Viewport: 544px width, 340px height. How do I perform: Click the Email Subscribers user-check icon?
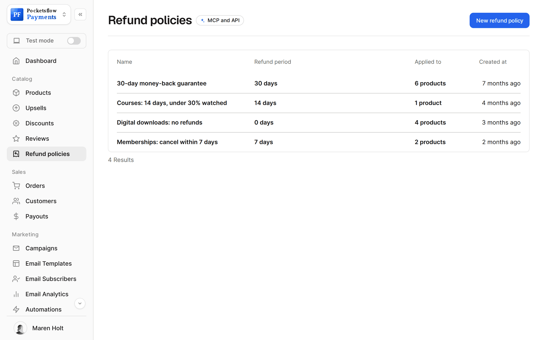[16, 279]
